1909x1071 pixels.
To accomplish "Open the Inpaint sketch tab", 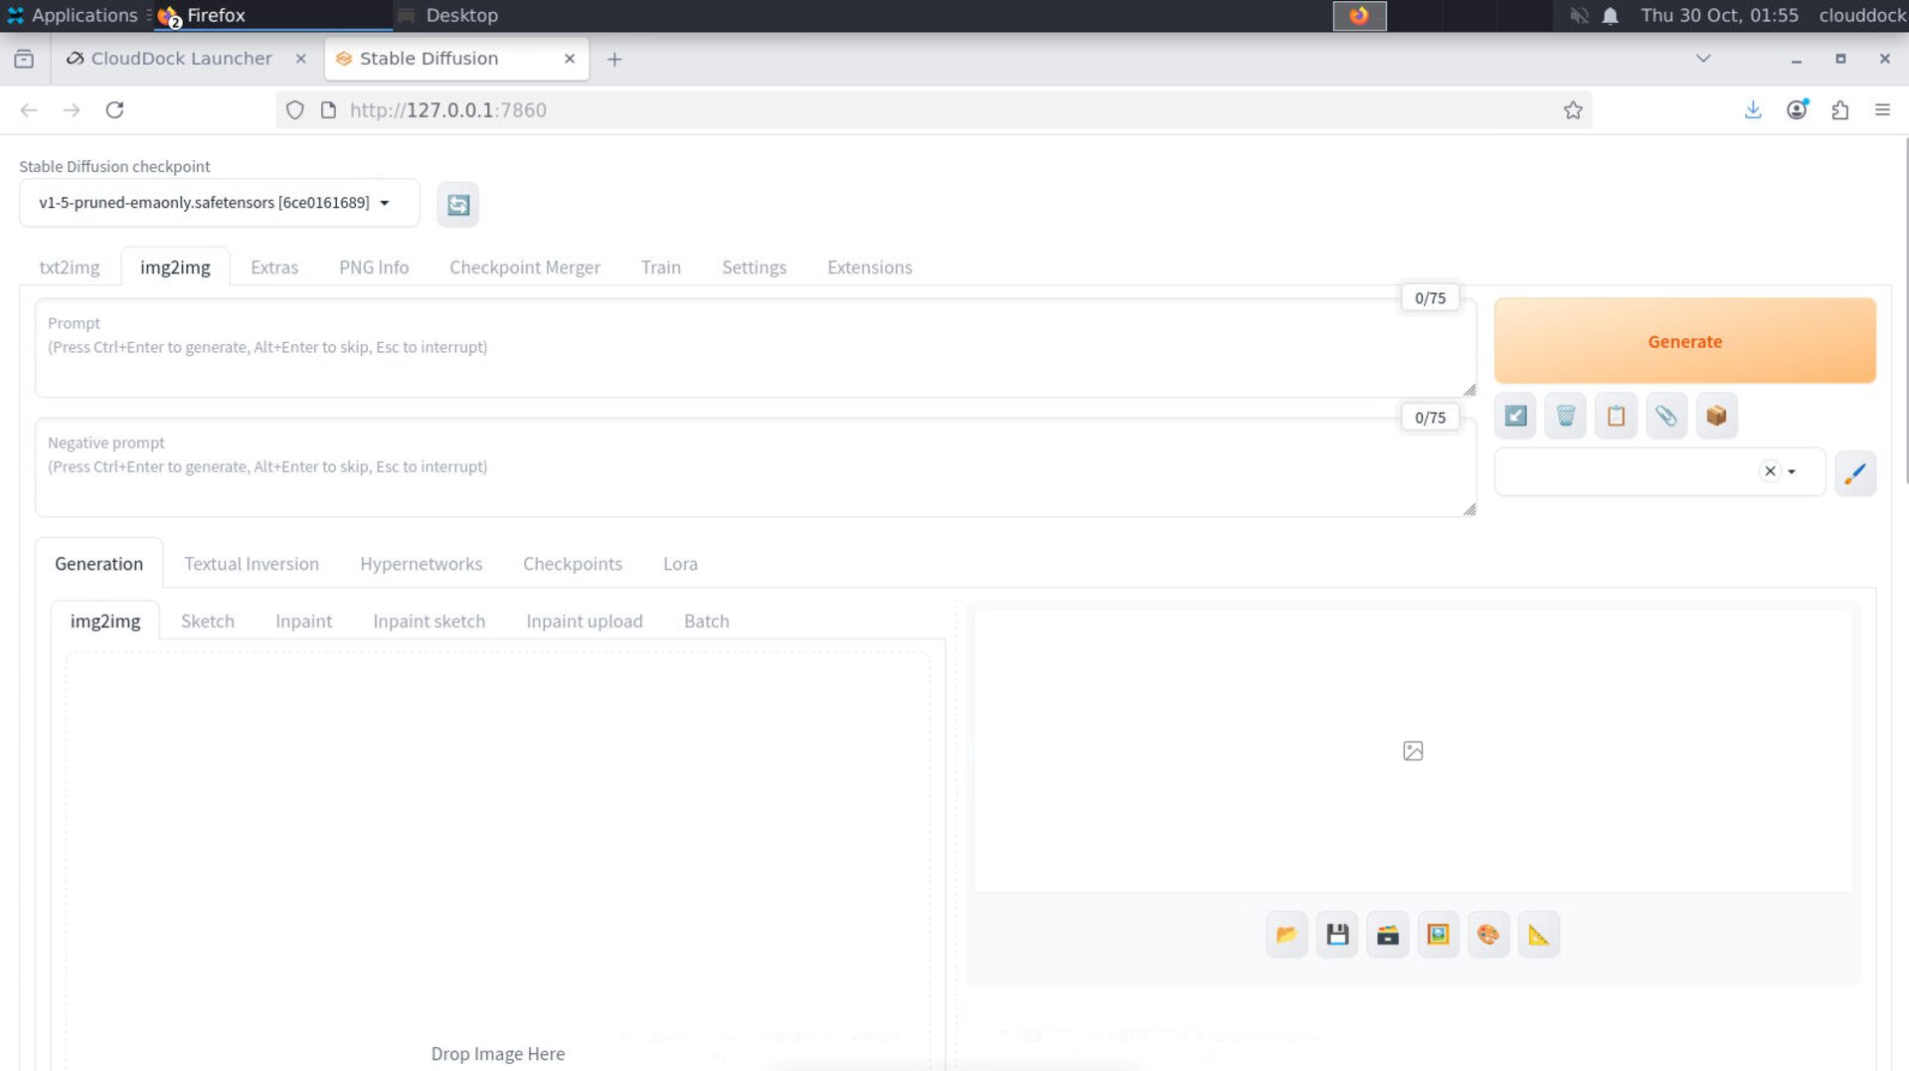I will (429, 622).
